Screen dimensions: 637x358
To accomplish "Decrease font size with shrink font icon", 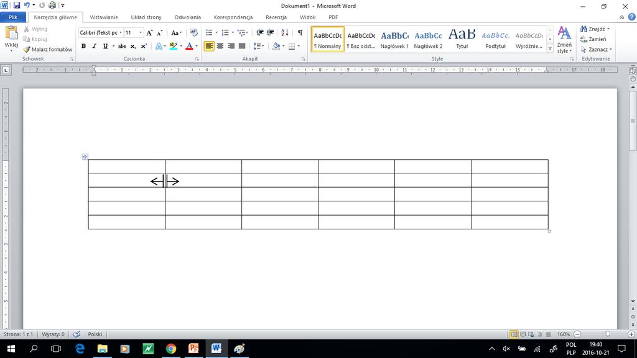I will [160, 33].
